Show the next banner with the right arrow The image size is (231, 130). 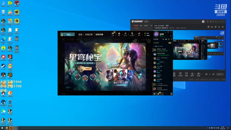pos(148,55)
